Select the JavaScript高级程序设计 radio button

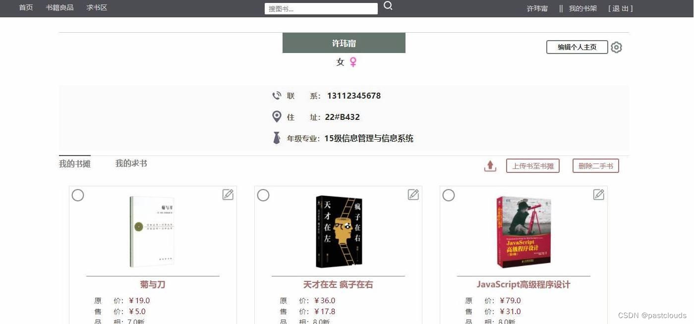click(x=449, y=195)
